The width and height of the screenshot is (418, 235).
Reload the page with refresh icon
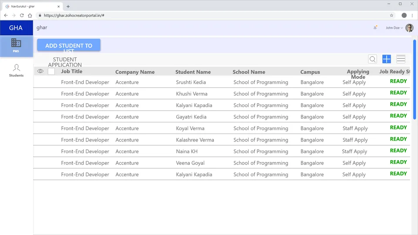pos(22,16)
